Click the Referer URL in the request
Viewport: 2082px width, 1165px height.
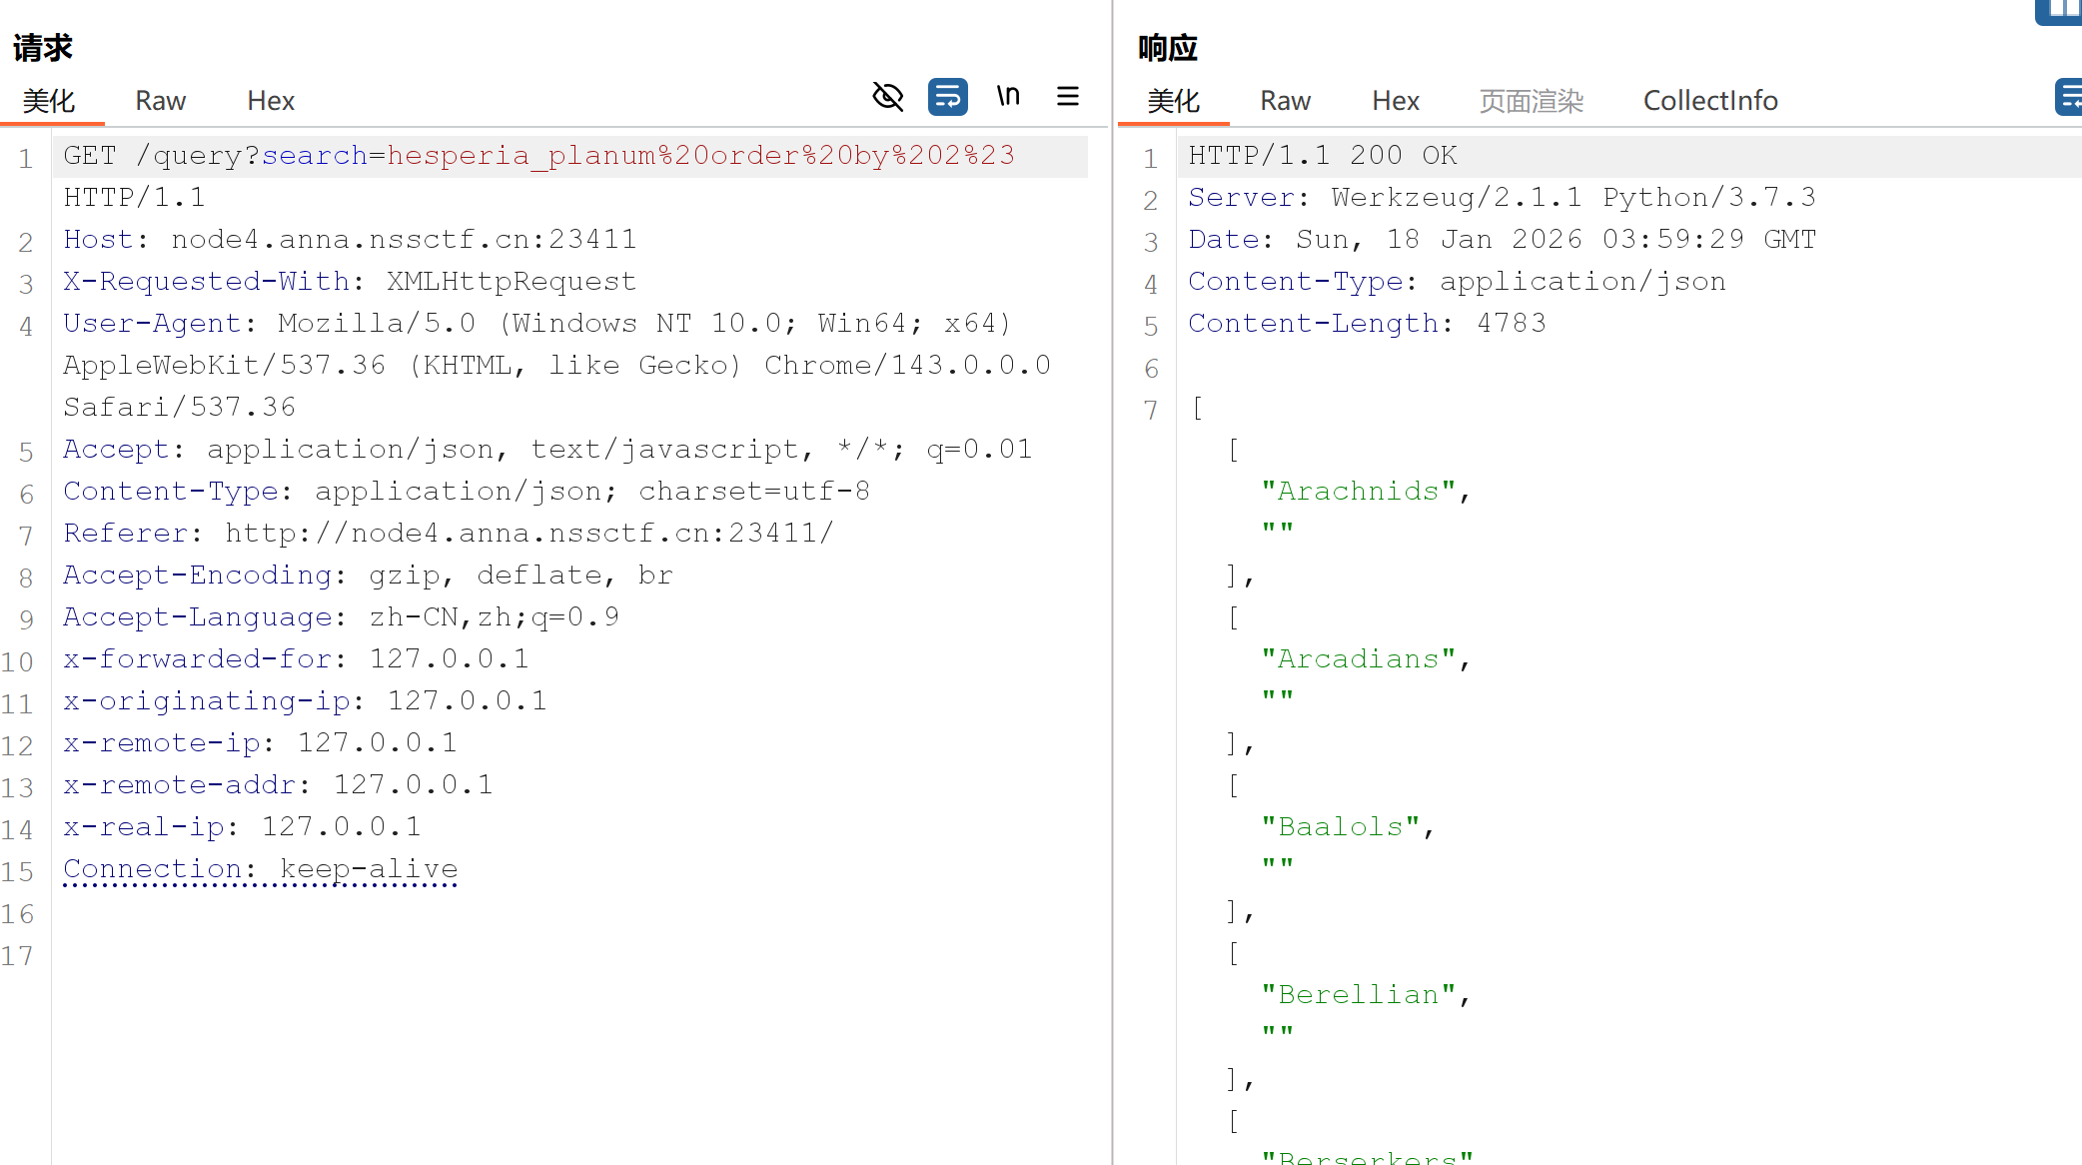coord(527,534)
